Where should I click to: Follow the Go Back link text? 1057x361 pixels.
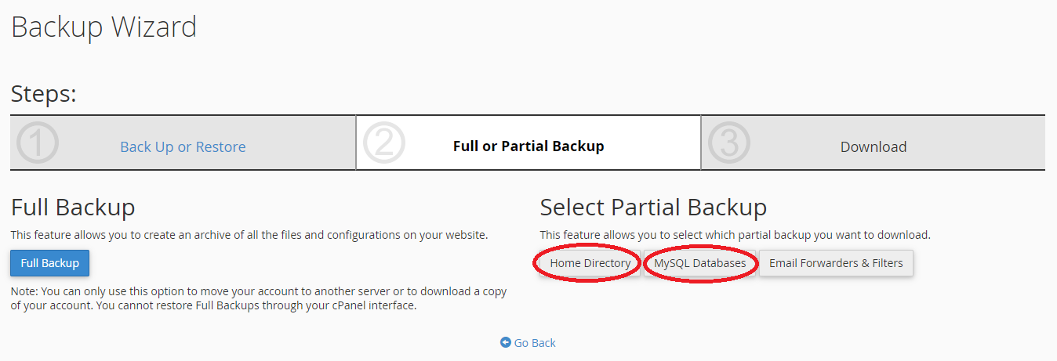(x=535, y=342)
